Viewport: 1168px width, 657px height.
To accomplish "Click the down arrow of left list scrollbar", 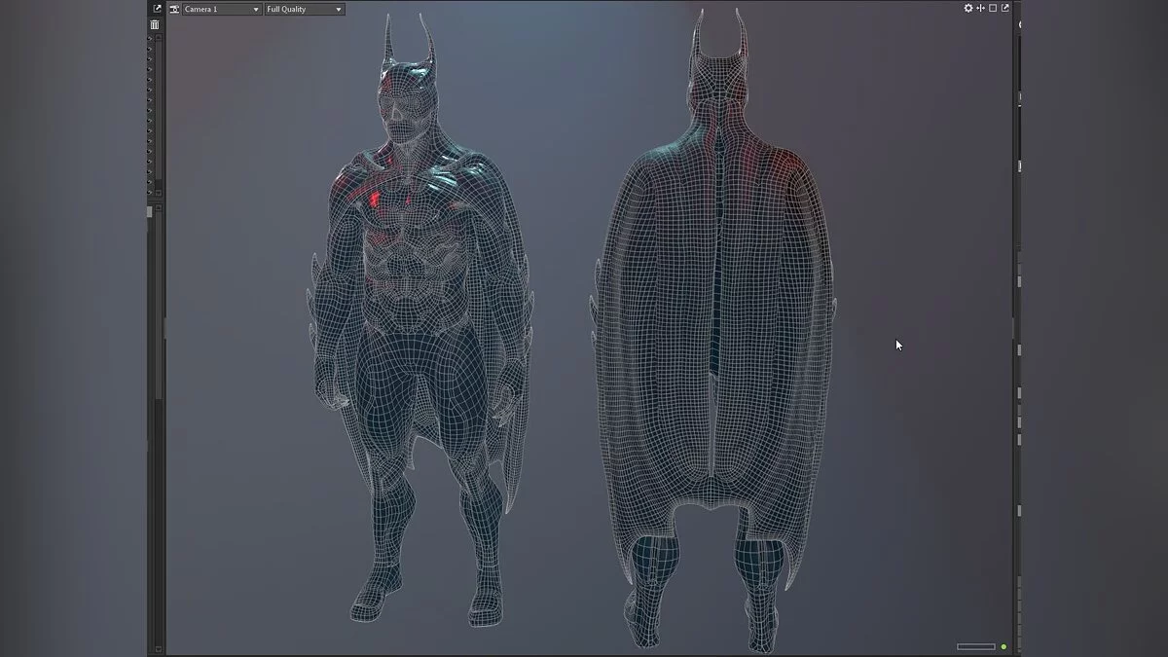I will pos(159,193).
